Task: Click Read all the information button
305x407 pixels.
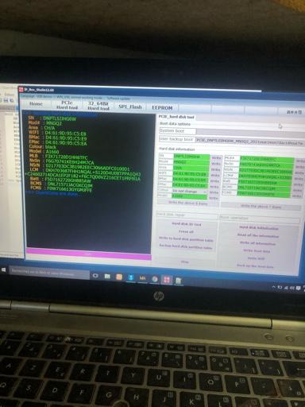Action: 258,235
